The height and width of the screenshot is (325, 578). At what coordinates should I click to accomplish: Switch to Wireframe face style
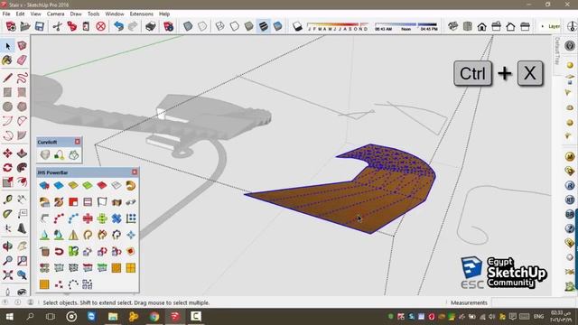click(x=220, y=26)
